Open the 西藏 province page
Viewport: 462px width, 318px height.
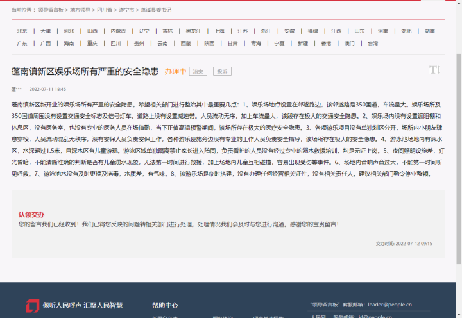click(x=185, y=44)
